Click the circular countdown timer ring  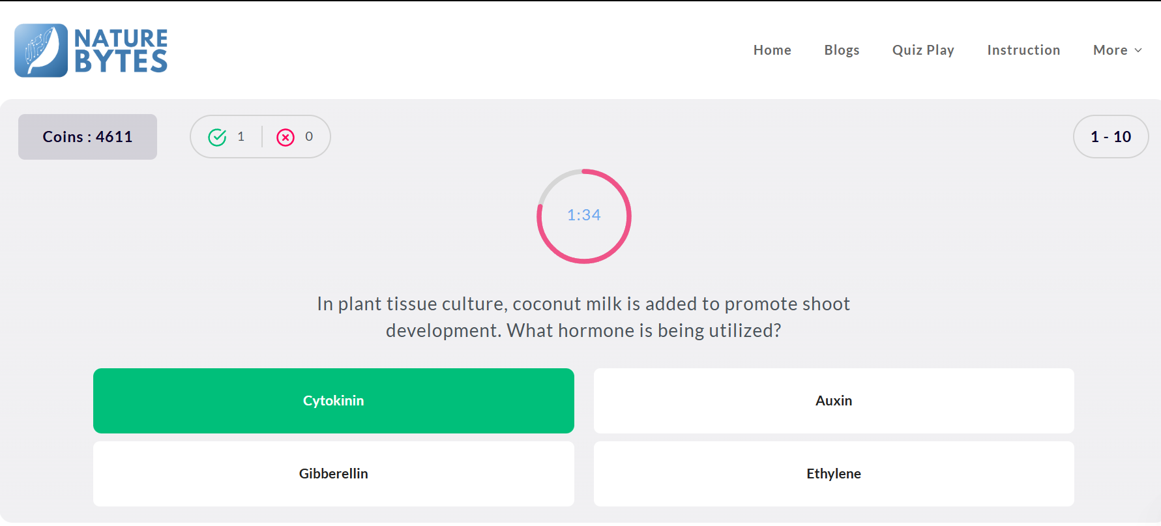[x=583, y=216]
